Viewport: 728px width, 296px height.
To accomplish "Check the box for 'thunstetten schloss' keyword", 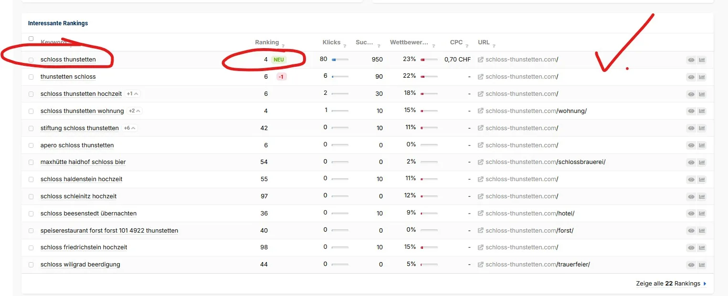I will point(31,77).
